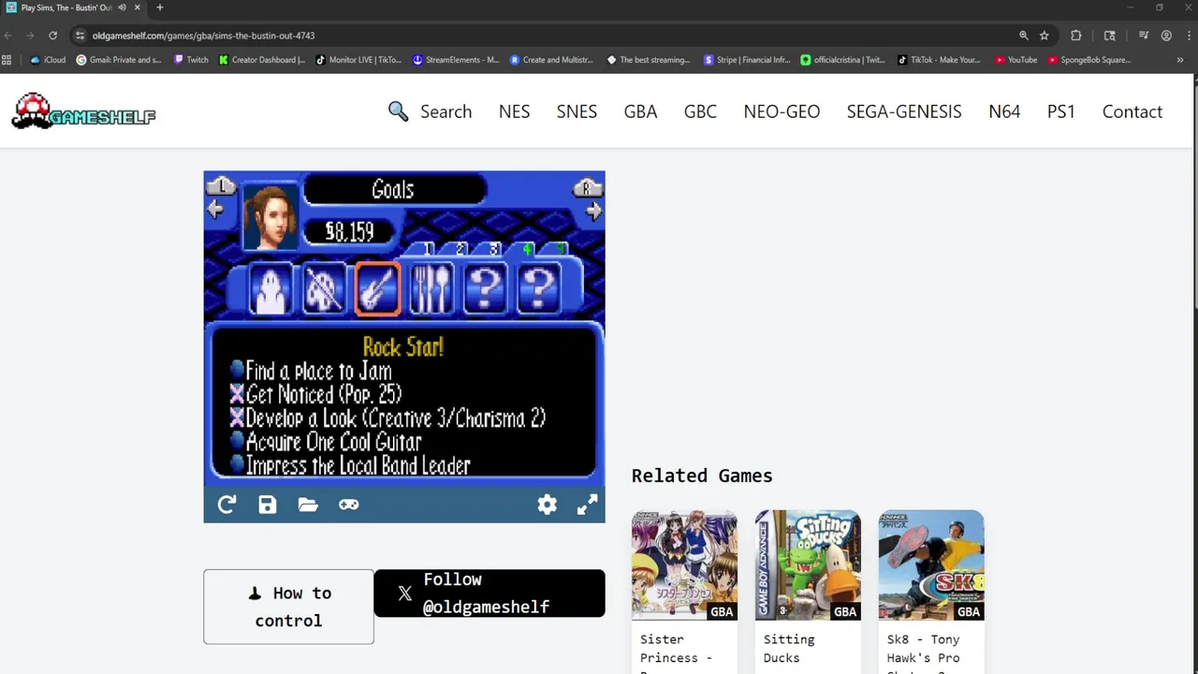The width and height of the screenshot is (1198, 674).
Task: Open the browser extensions puzzle icon
Action: click(x=1075, y=36)
